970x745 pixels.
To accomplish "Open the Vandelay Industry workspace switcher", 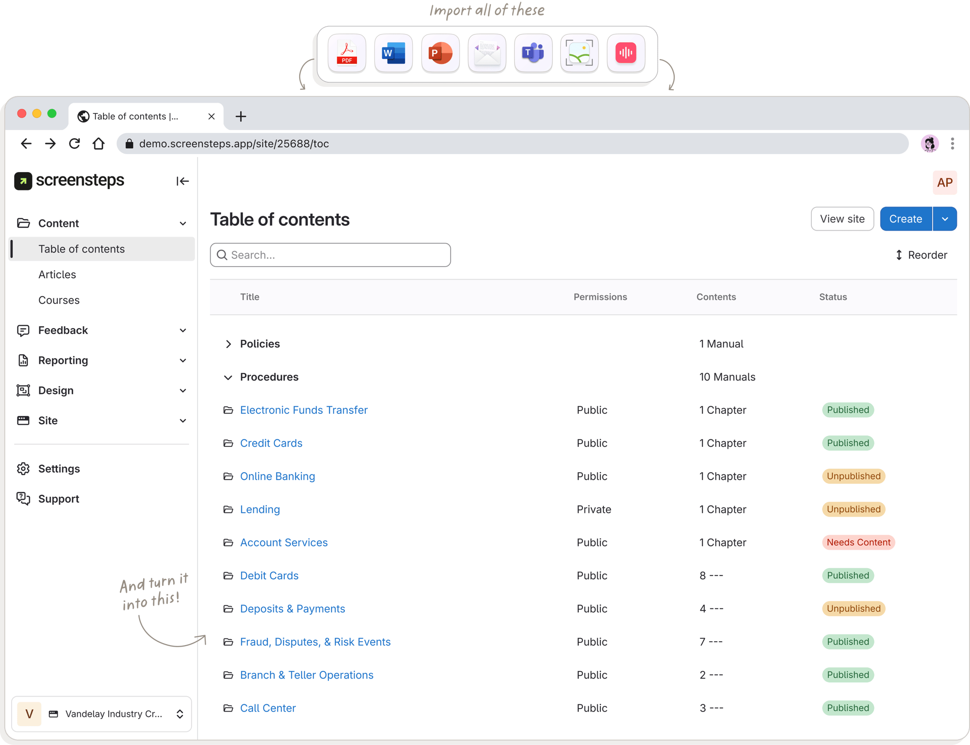I will pos(102,713).
